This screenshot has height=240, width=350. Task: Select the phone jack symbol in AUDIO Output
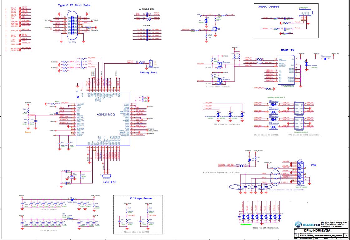pyautogui.click(x=305, y=13)
